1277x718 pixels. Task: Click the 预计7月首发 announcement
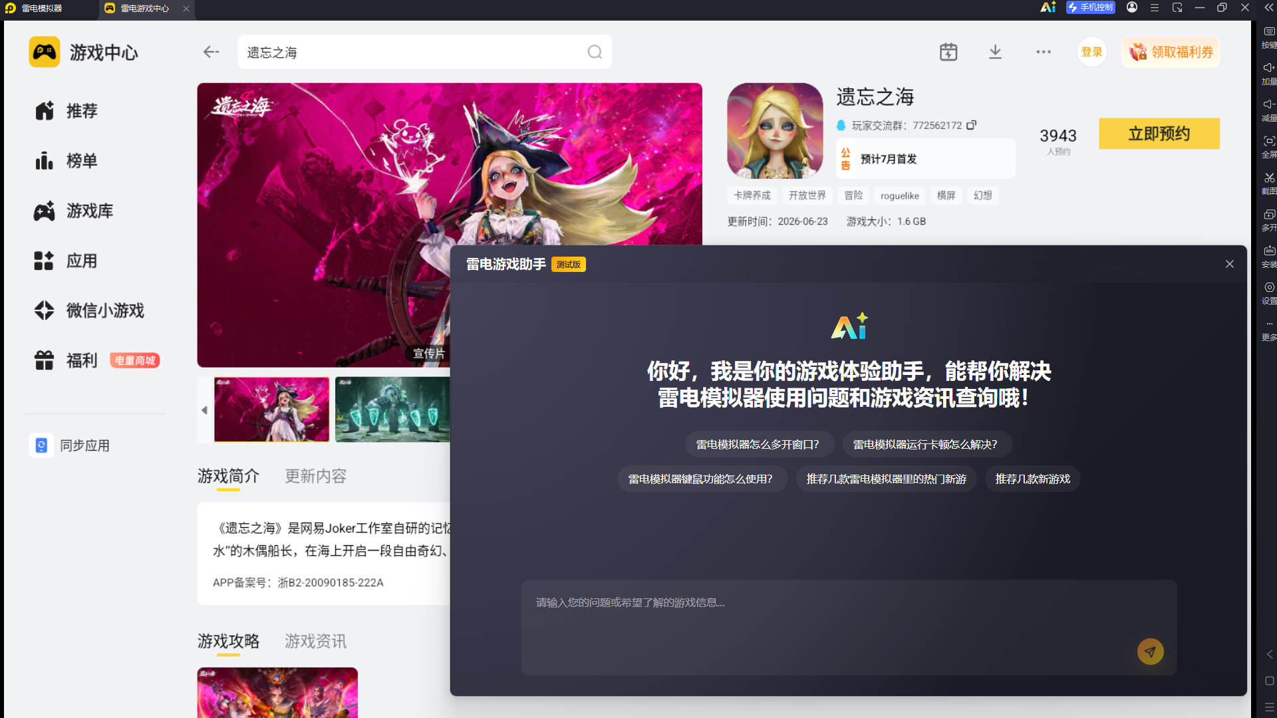tap(925, 159)
